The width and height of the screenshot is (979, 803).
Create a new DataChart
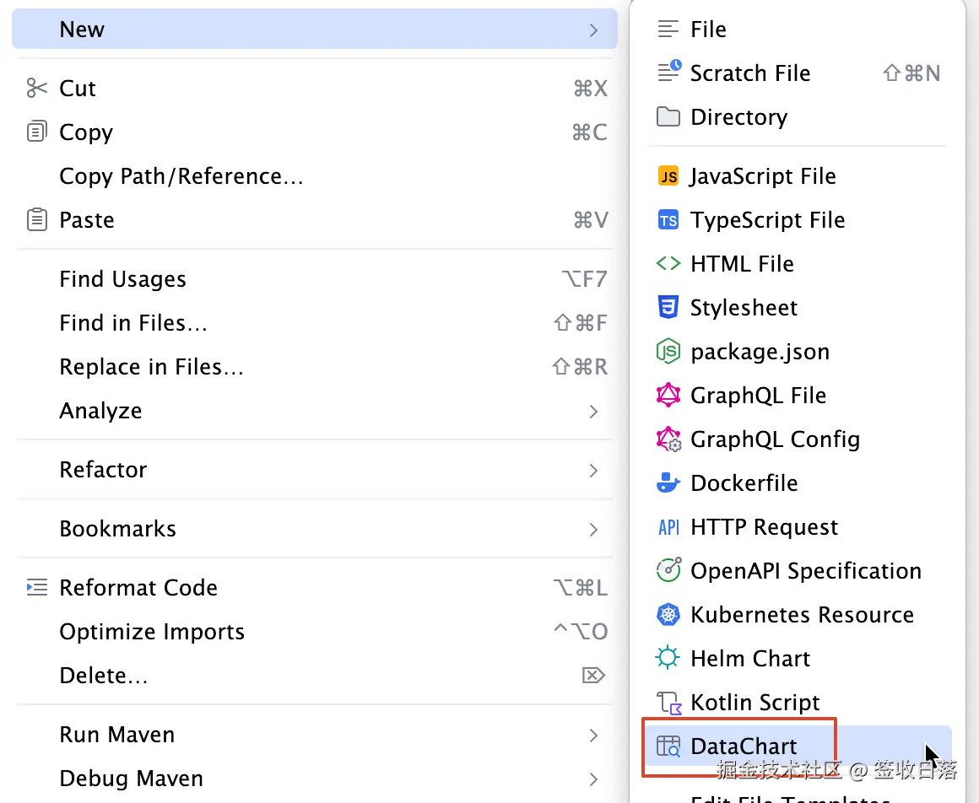pos(798,746)
